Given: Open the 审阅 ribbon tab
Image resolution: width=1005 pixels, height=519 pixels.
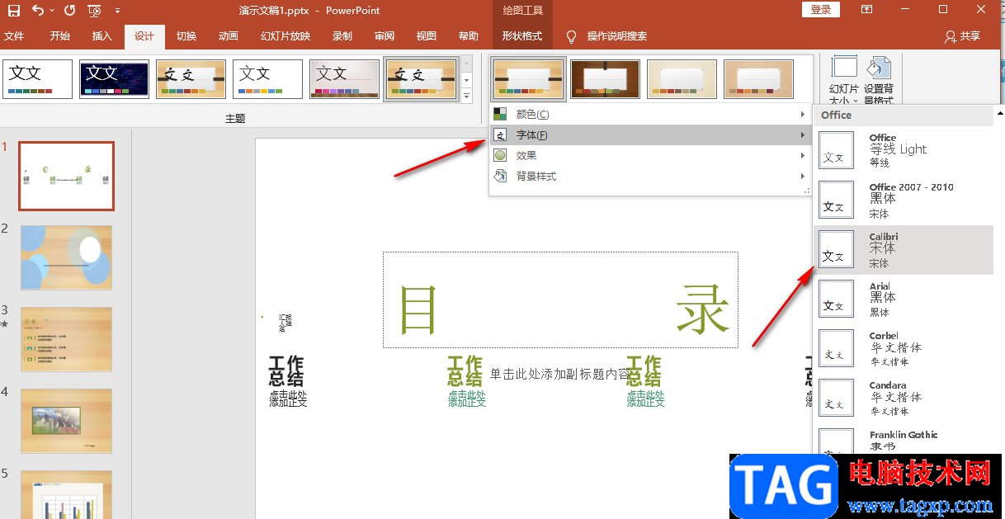Looking at the screenshot, I should 384,36.
